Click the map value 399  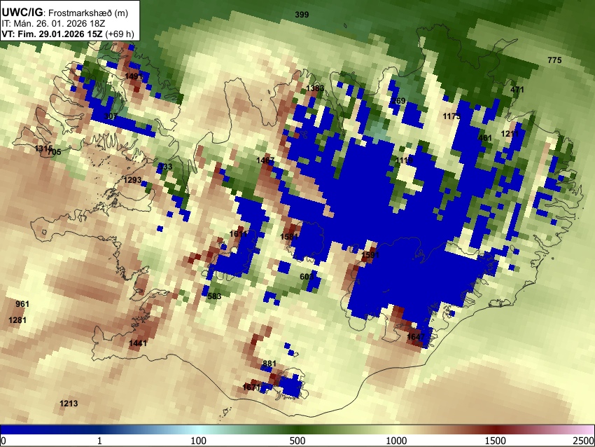302,15
